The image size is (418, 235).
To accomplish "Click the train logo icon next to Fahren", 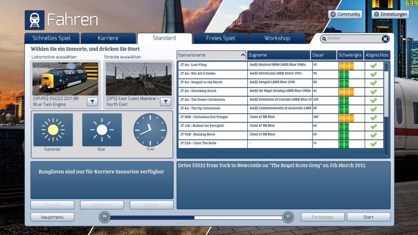I will (35, 20).
